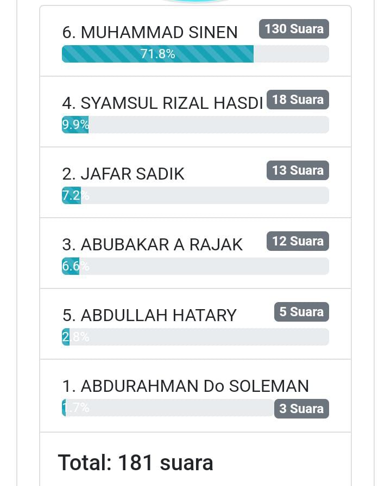
Task: Click the 12 Suara vote badge
Action: click(x=298, y=241)
